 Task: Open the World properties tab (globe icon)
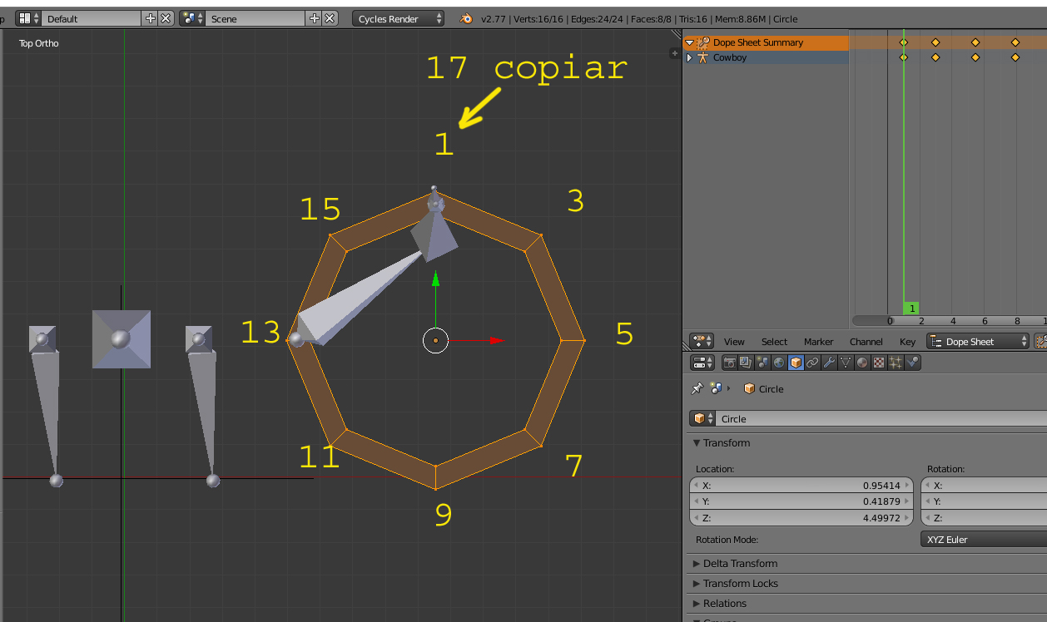(779, 363)
